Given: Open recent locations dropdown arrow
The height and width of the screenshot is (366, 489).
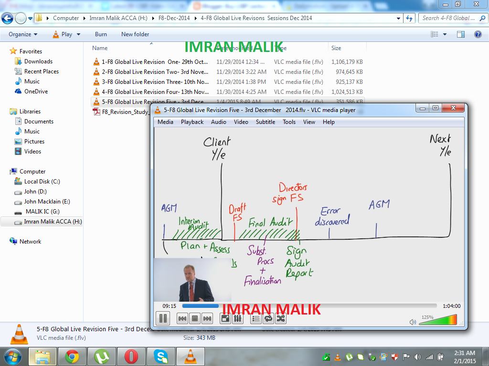Looking at the screenshot, I should [30, 19].
